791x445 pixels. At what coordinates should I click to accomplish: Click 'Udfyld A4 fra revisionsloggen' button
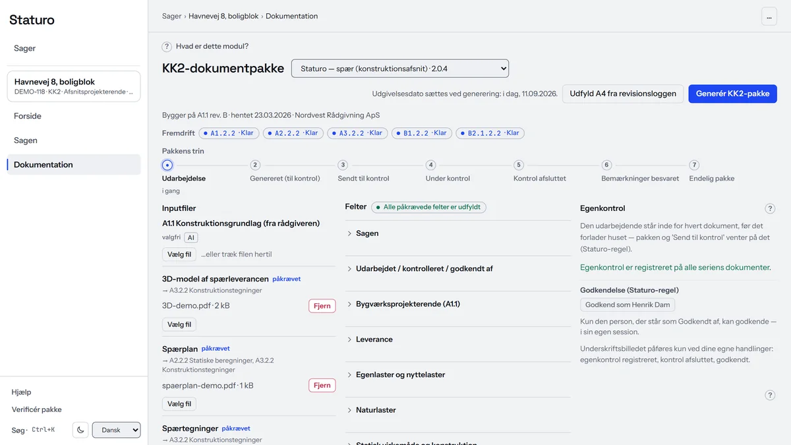coord(623,94)
